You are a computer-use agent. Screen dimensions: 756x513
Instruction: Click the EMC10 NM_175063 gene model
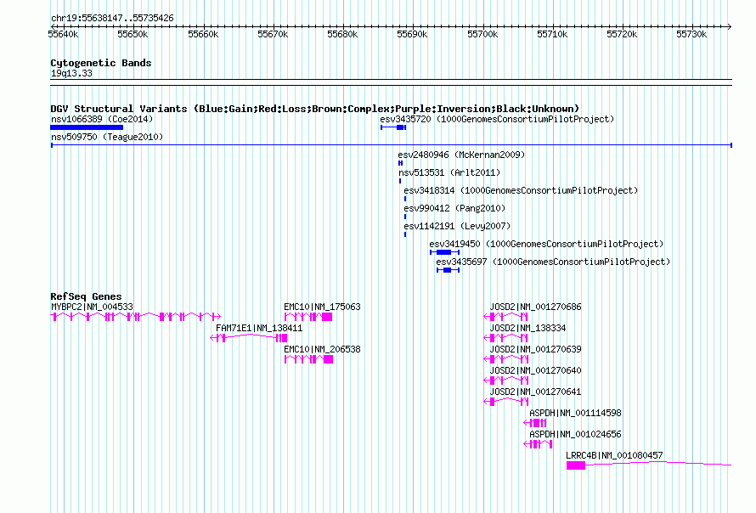click(308, 317)
